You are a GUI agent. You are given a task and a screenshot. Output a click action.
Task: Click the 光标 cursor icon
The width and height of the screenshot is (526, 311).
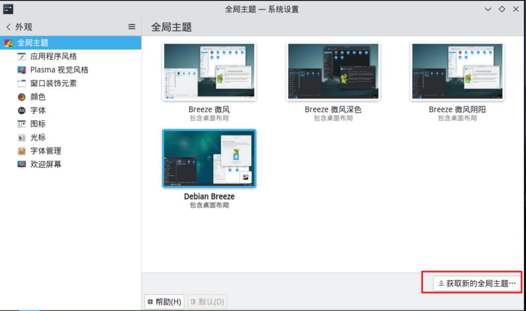[x=22, y=138]
